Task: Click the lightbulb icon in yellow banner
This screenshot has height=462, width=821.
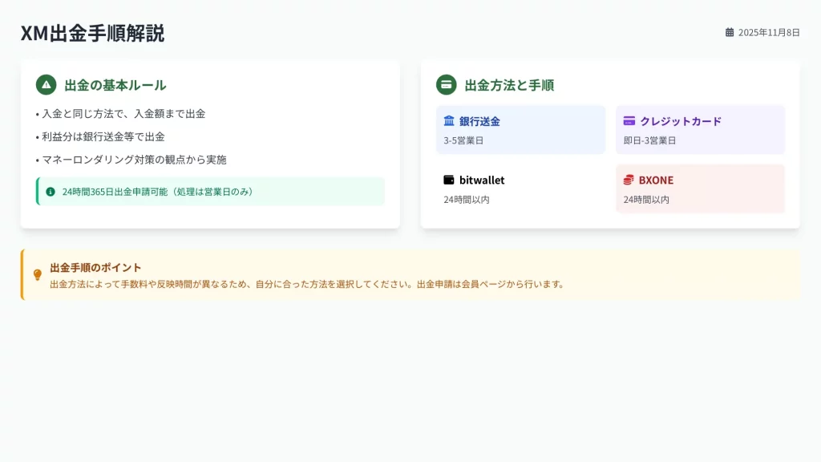Action: tap(37, 275)
